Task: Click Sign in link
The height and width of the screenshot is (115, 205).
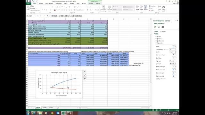Action: point(175,4)
